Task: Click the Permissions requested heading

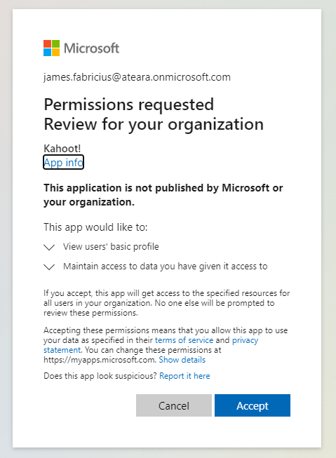Action: 129,105
